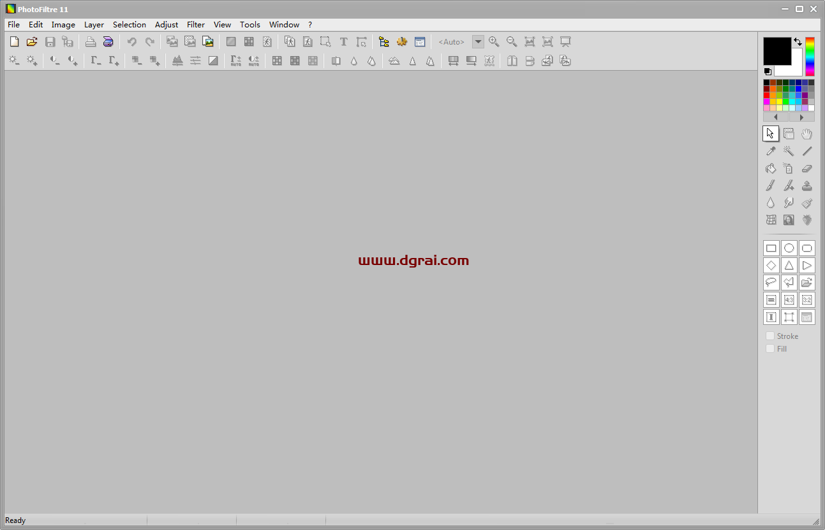Click the Undo arrow icon

pos(131,42)
